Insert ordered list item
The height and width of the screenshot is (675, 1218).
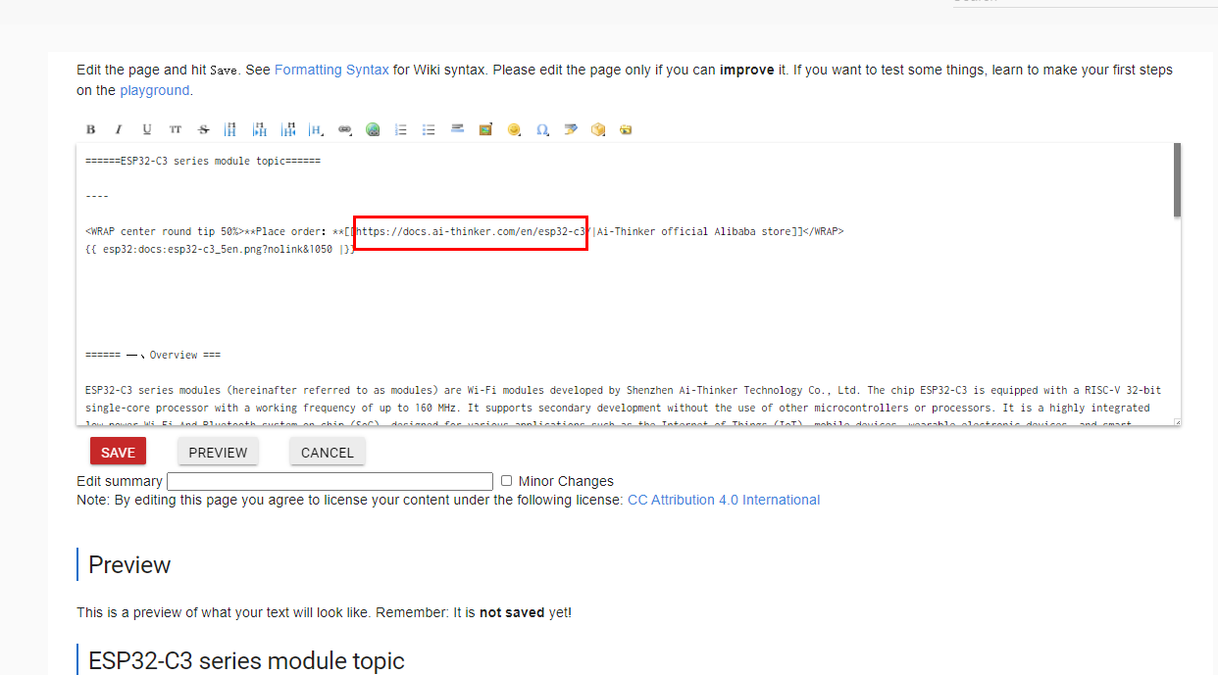pyautogui.click(x=400, y=129)
